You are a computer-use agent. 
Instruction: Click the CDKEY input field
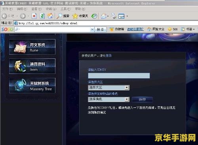[x=119, y=75]
